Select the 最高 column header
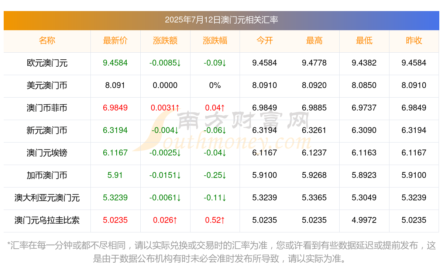 pos(314,41)
